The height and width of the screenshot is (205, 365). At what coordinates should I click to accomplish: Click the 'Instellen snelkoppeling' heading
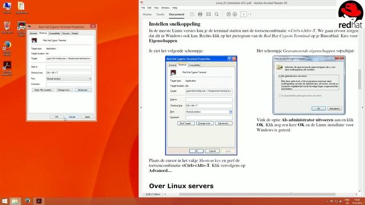[x=175, y=24]
